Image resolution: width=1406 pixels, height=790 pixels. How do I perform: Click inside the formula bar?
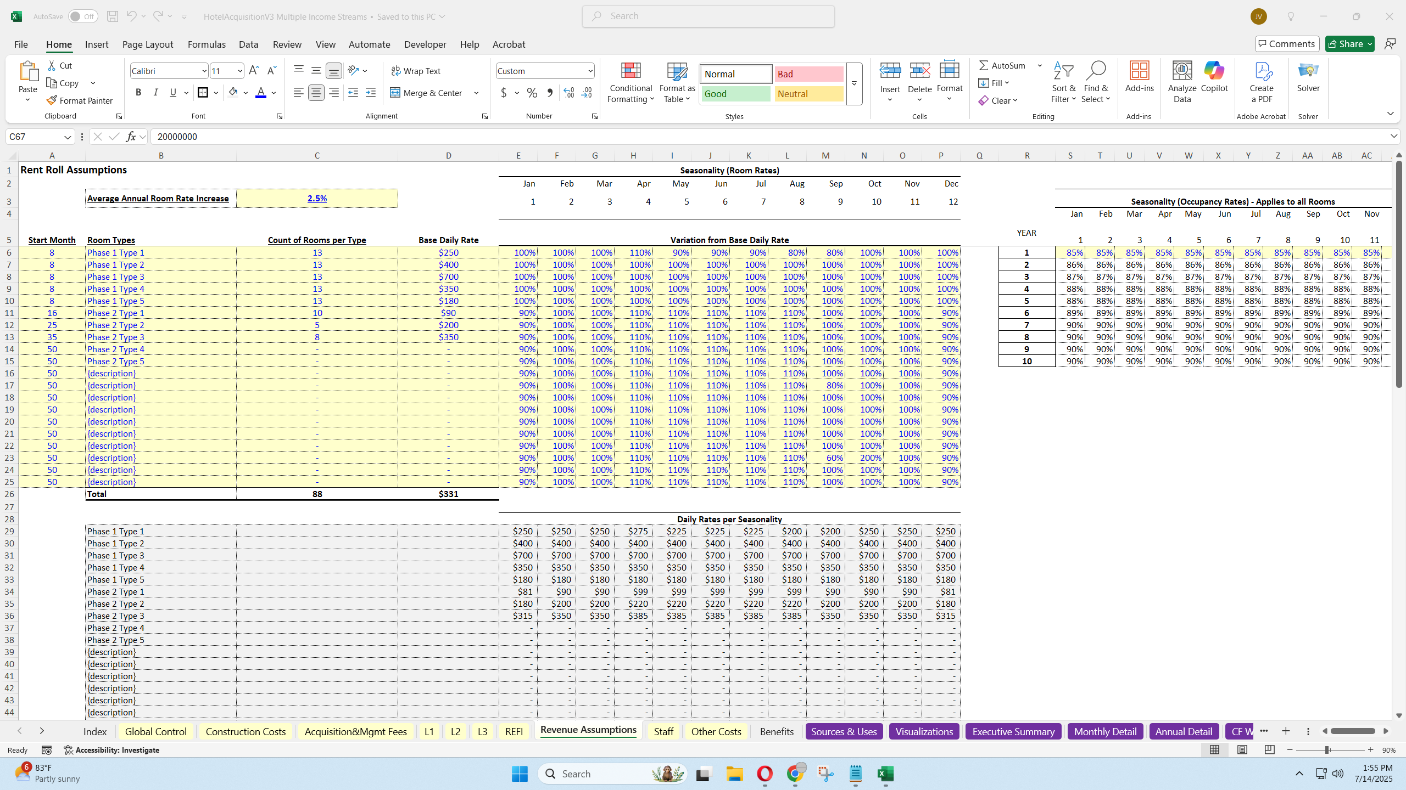click(439, 137)
